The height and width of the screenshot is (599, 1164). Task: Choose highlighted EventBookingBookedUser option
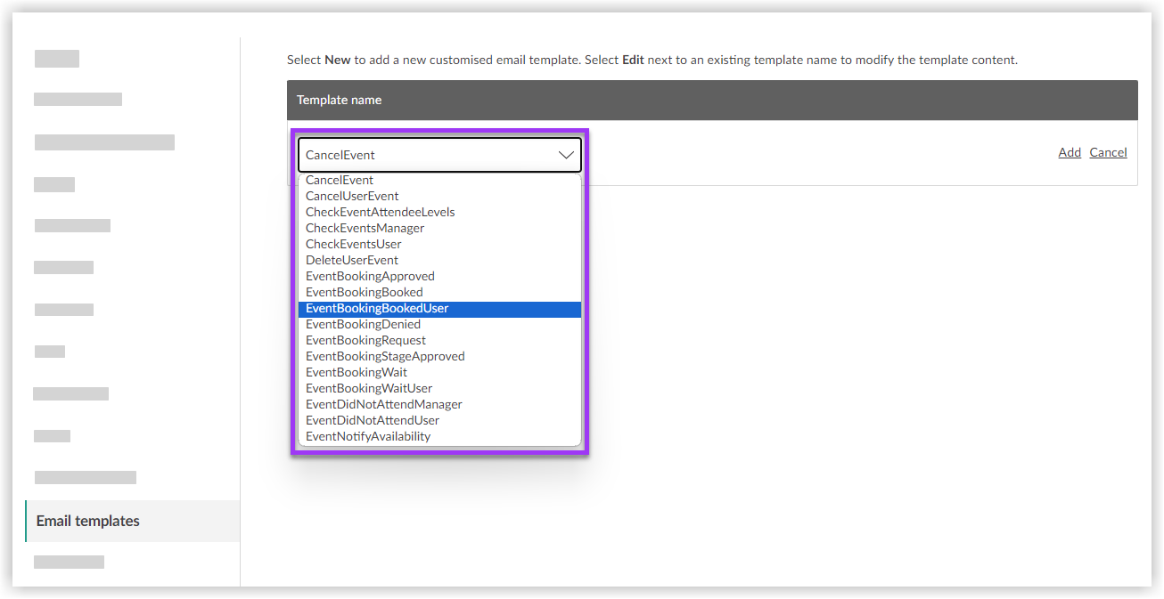point(377,309)
